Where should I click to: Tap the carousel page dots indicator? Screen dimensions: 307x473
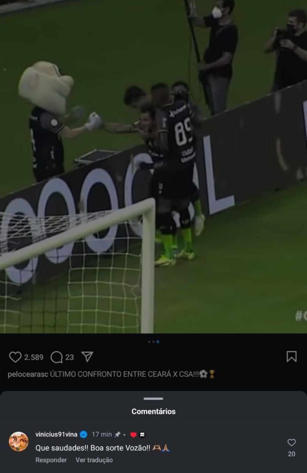(x=153, y=342)
